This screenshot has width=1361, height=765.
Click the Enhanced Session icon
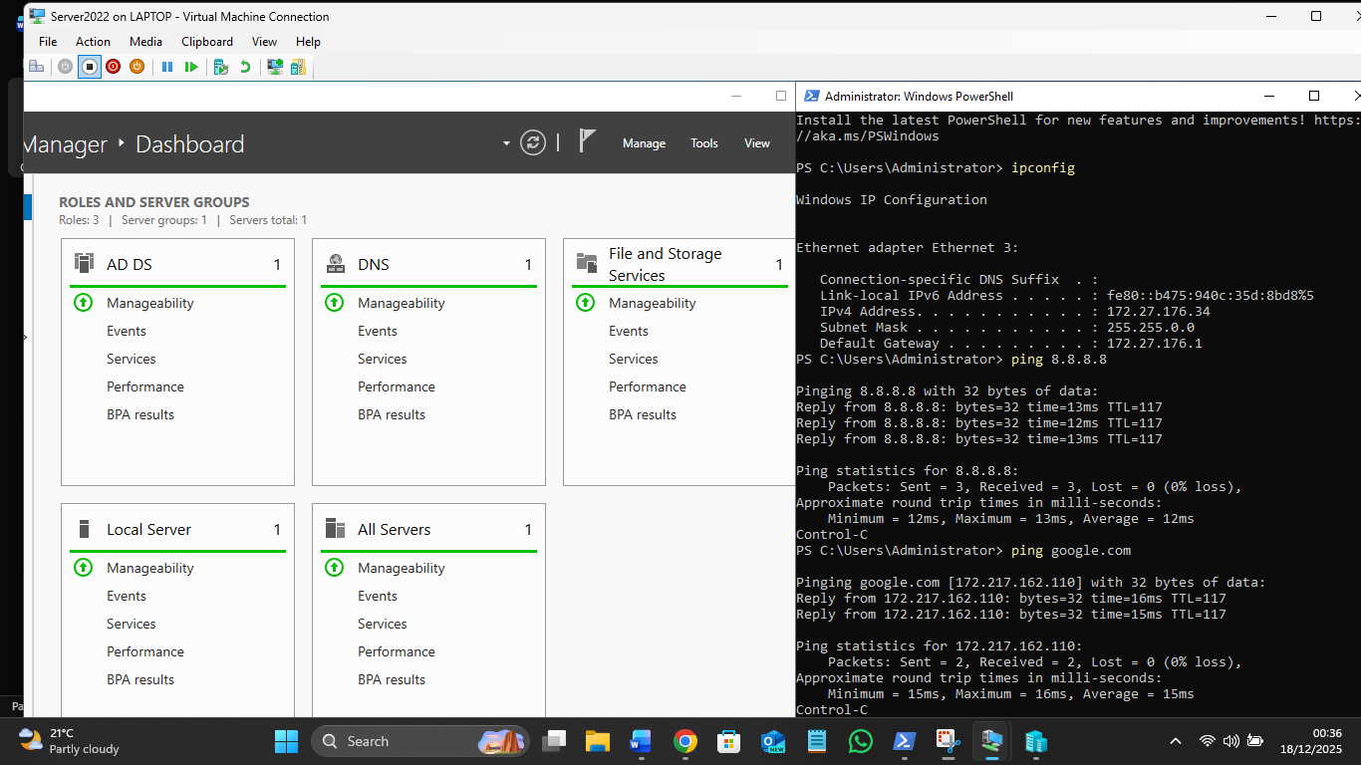click(274, 67)
